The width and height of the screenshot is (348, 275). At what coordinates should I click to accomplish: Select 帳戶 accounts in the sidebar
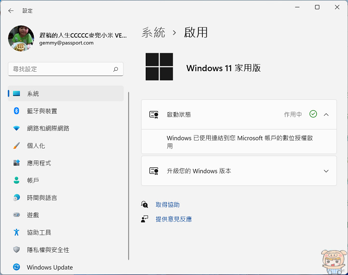coord(33,180)
